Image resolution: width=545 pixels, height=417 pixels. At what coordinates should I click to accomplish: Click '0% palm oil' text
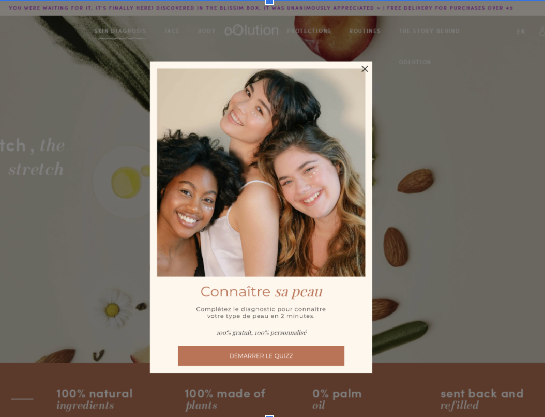pos(337,399)
